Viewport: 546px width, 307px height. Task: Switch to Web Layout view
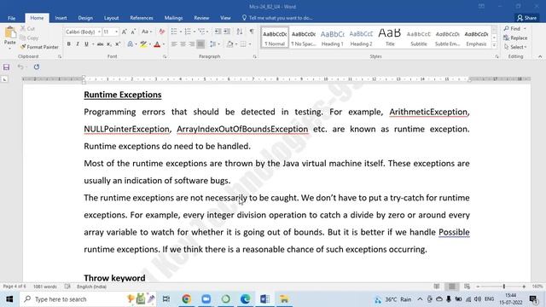pos(467,287)
